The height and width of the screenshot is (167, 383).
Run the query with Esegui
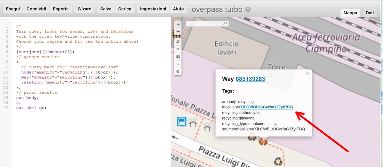coord(13,9)
